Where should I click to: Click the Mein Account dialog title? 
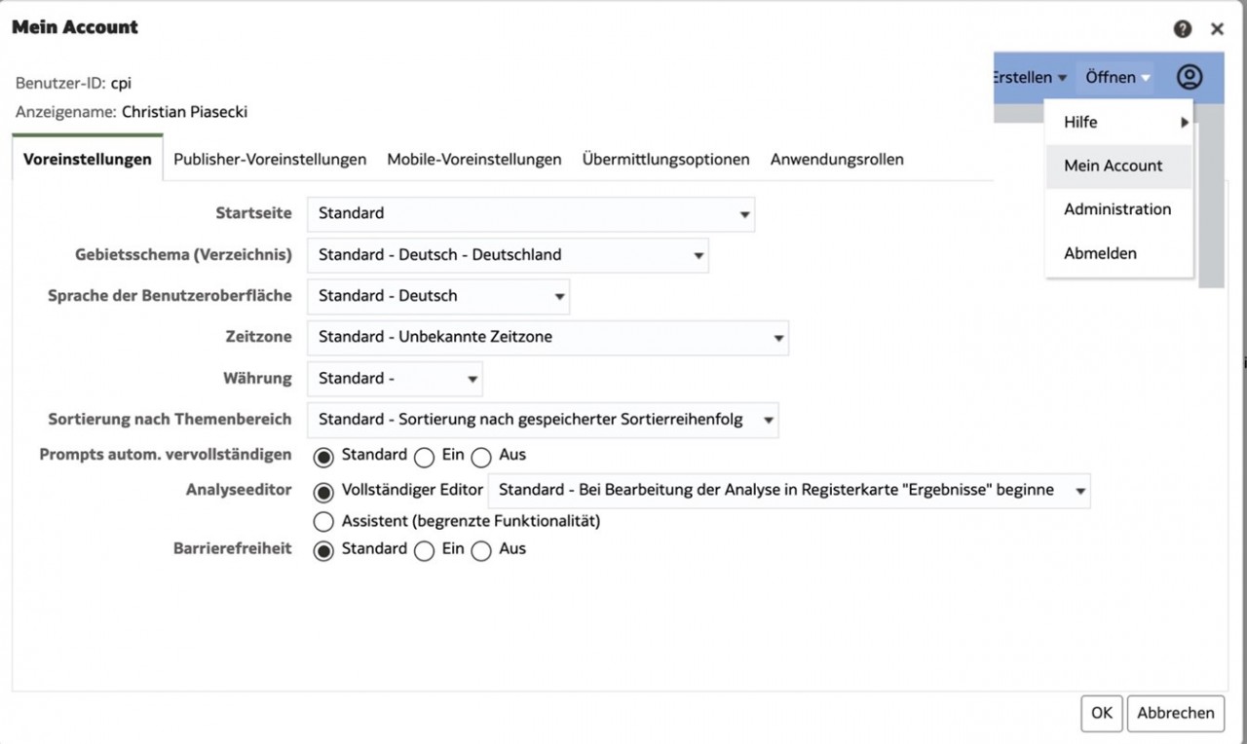tap(75, 27)
